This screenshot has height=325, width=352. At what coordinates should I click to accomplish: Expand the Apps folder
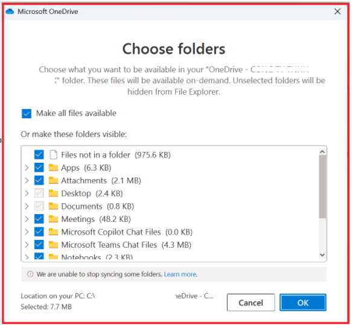[27, 168]
